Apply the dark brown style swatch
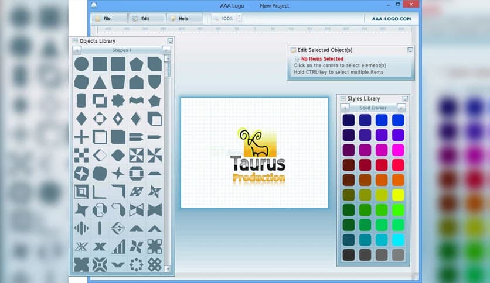 click(348, 180)
